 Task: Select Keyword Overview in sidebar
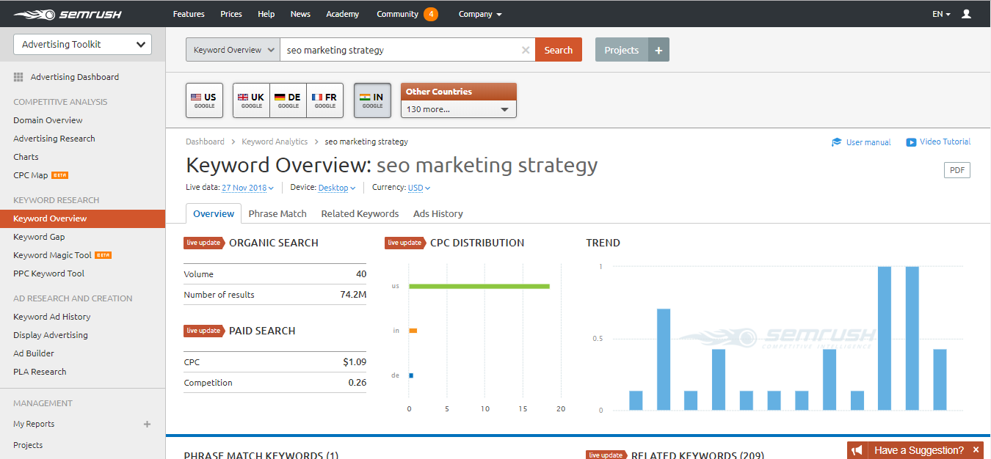pos(82,219)
